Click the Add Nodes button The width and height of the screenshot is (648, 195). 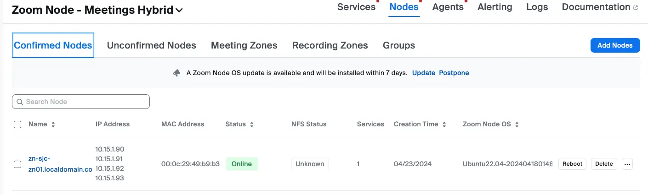point(615,45)
